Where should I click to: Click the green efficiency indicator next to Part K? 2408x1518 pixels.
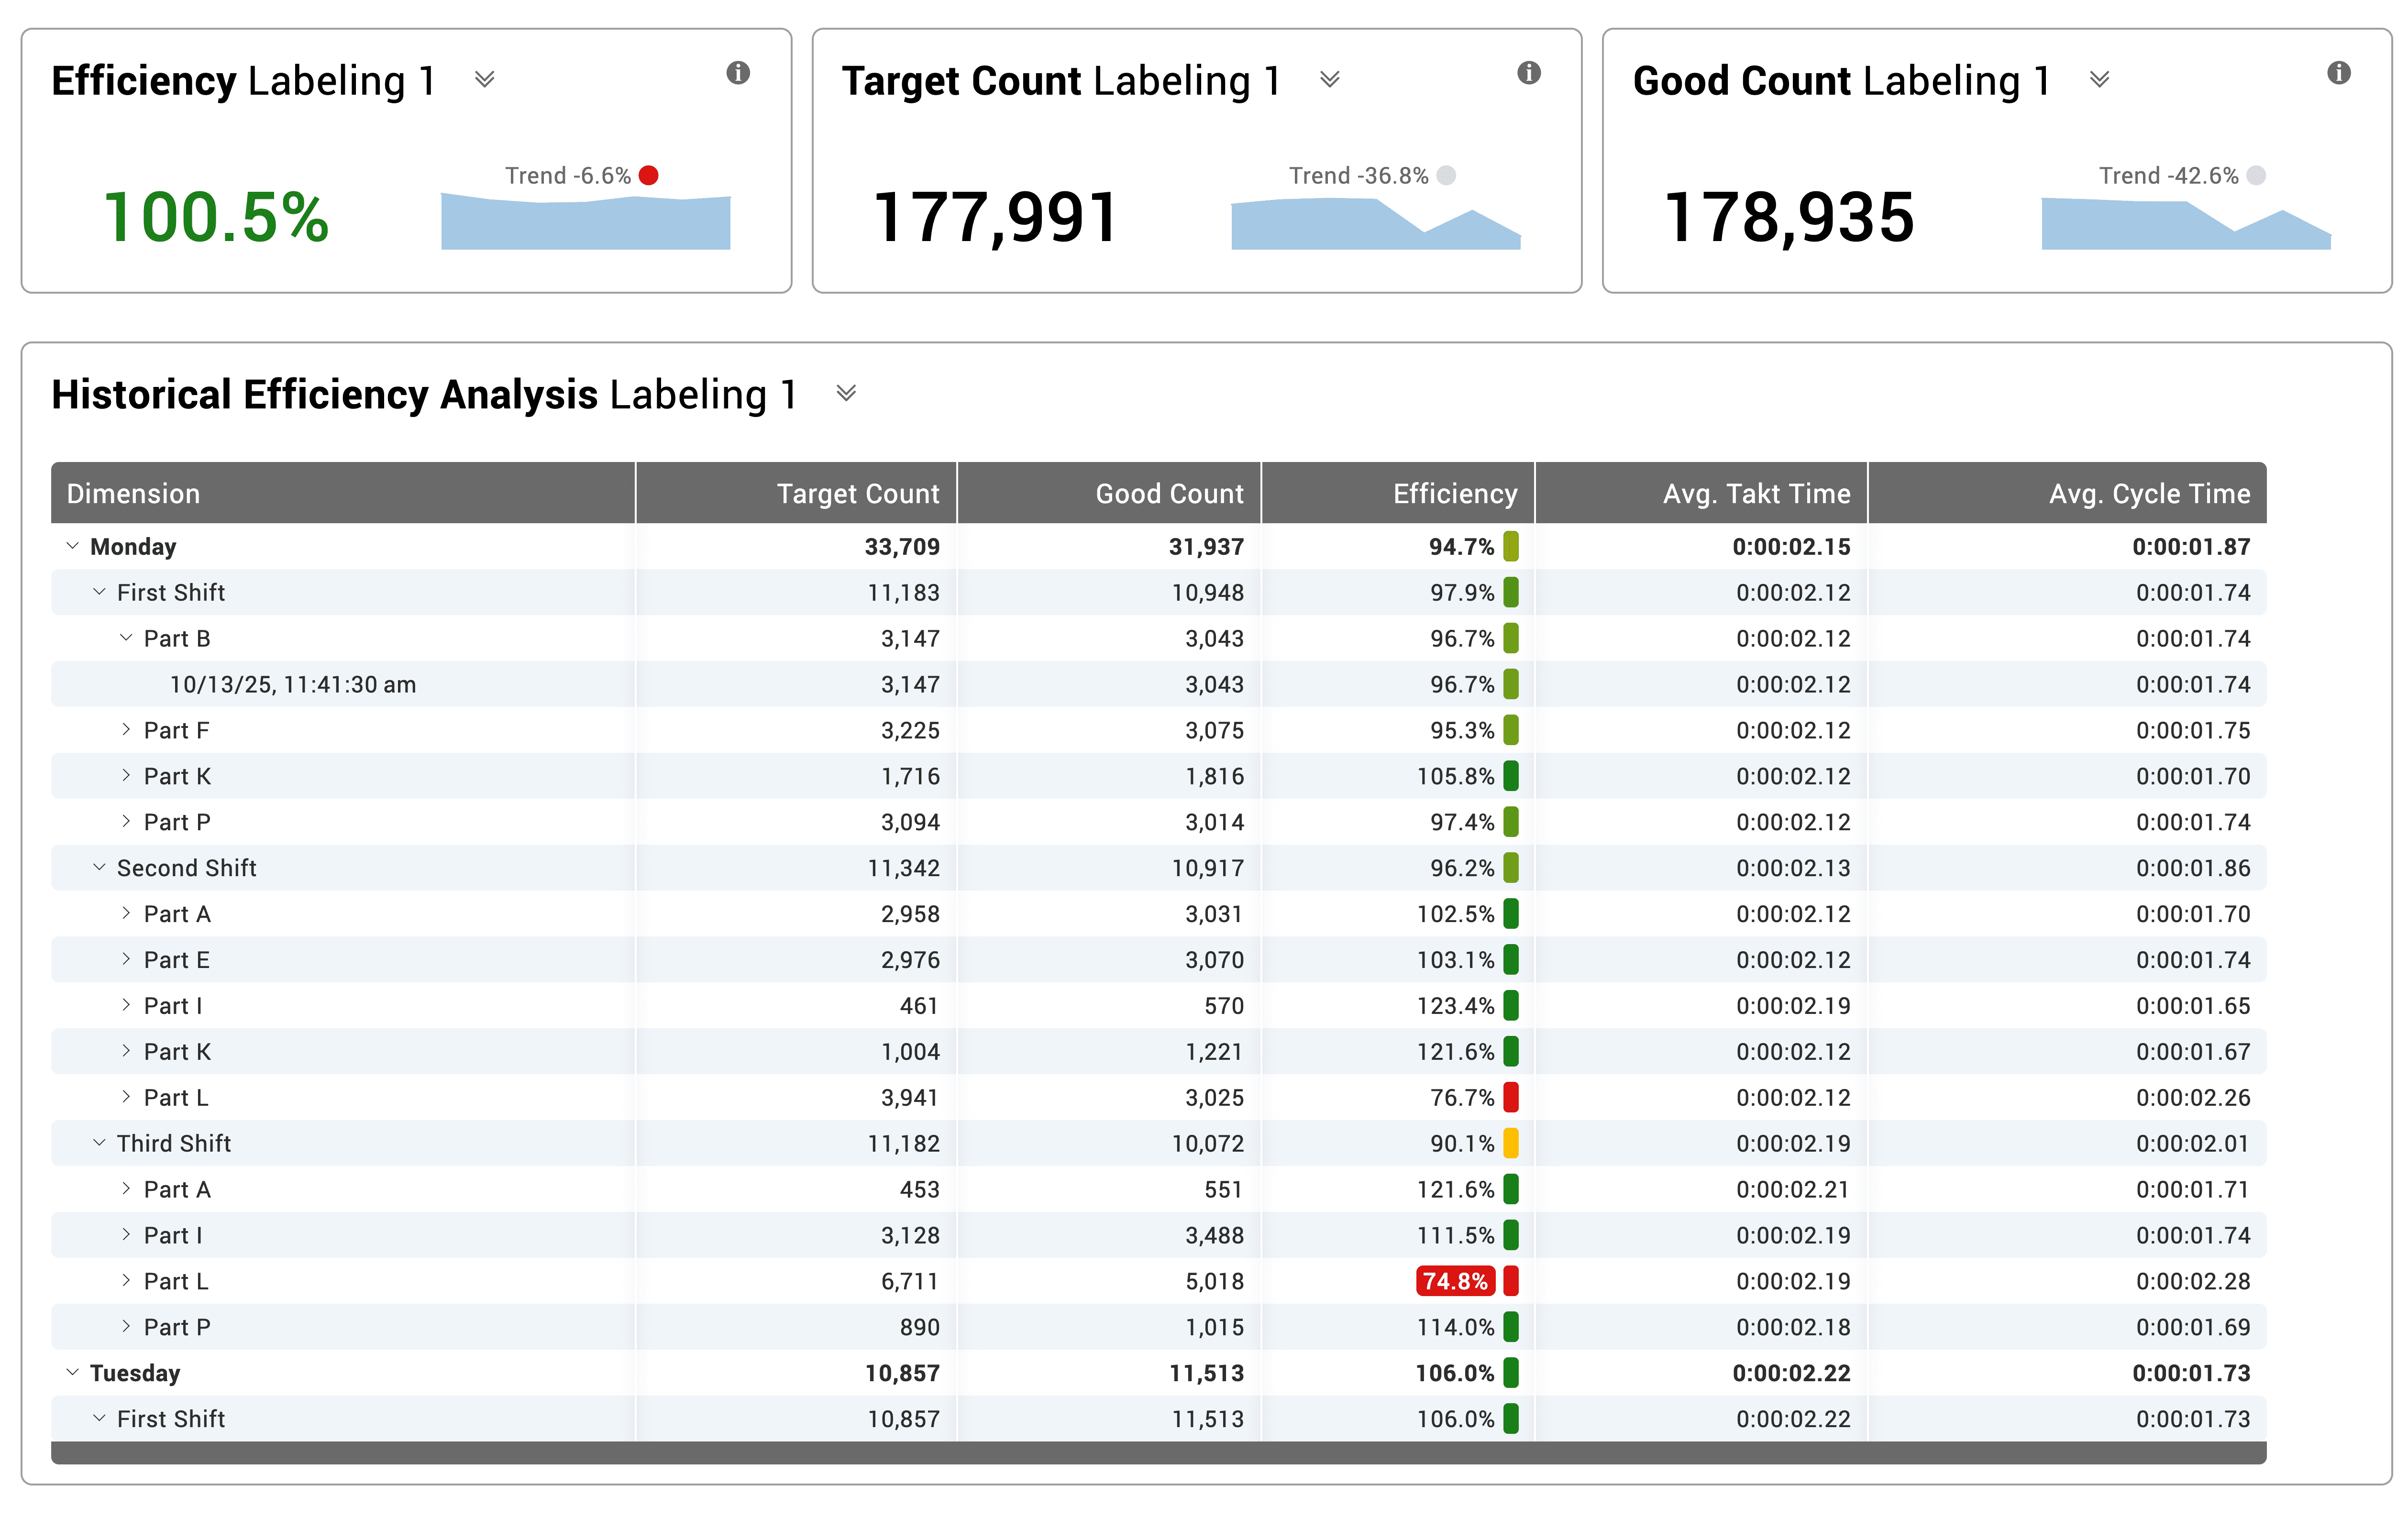1510,776
